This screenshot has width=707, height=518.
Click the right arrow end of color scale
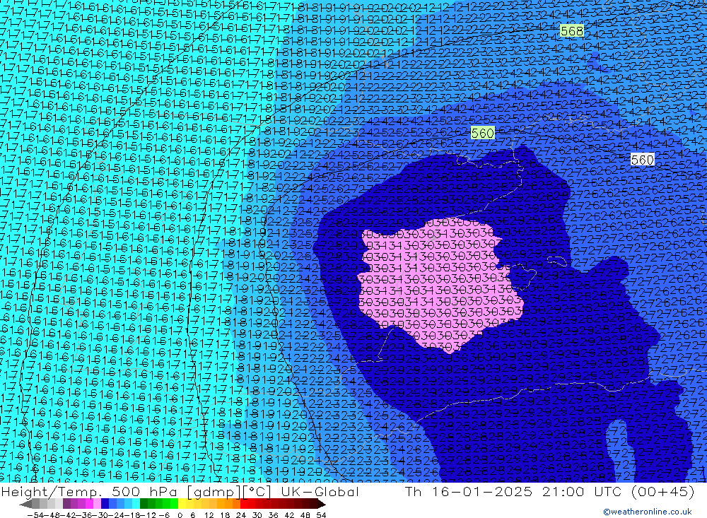(321, 505)
